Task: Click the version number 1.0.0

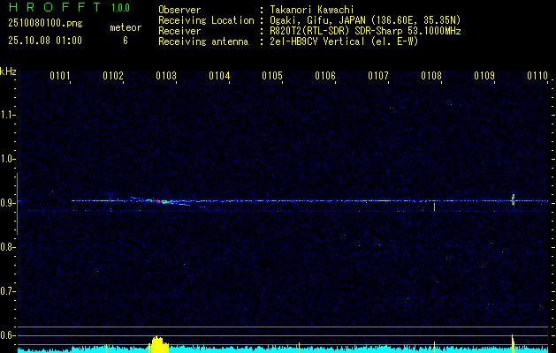Action: pyautogui.click(x=120, y=7)
